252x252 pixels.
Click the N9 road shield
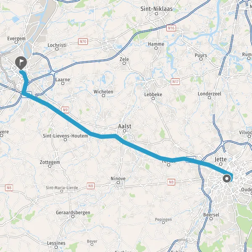pyautogui.click(x=65, y=110)
